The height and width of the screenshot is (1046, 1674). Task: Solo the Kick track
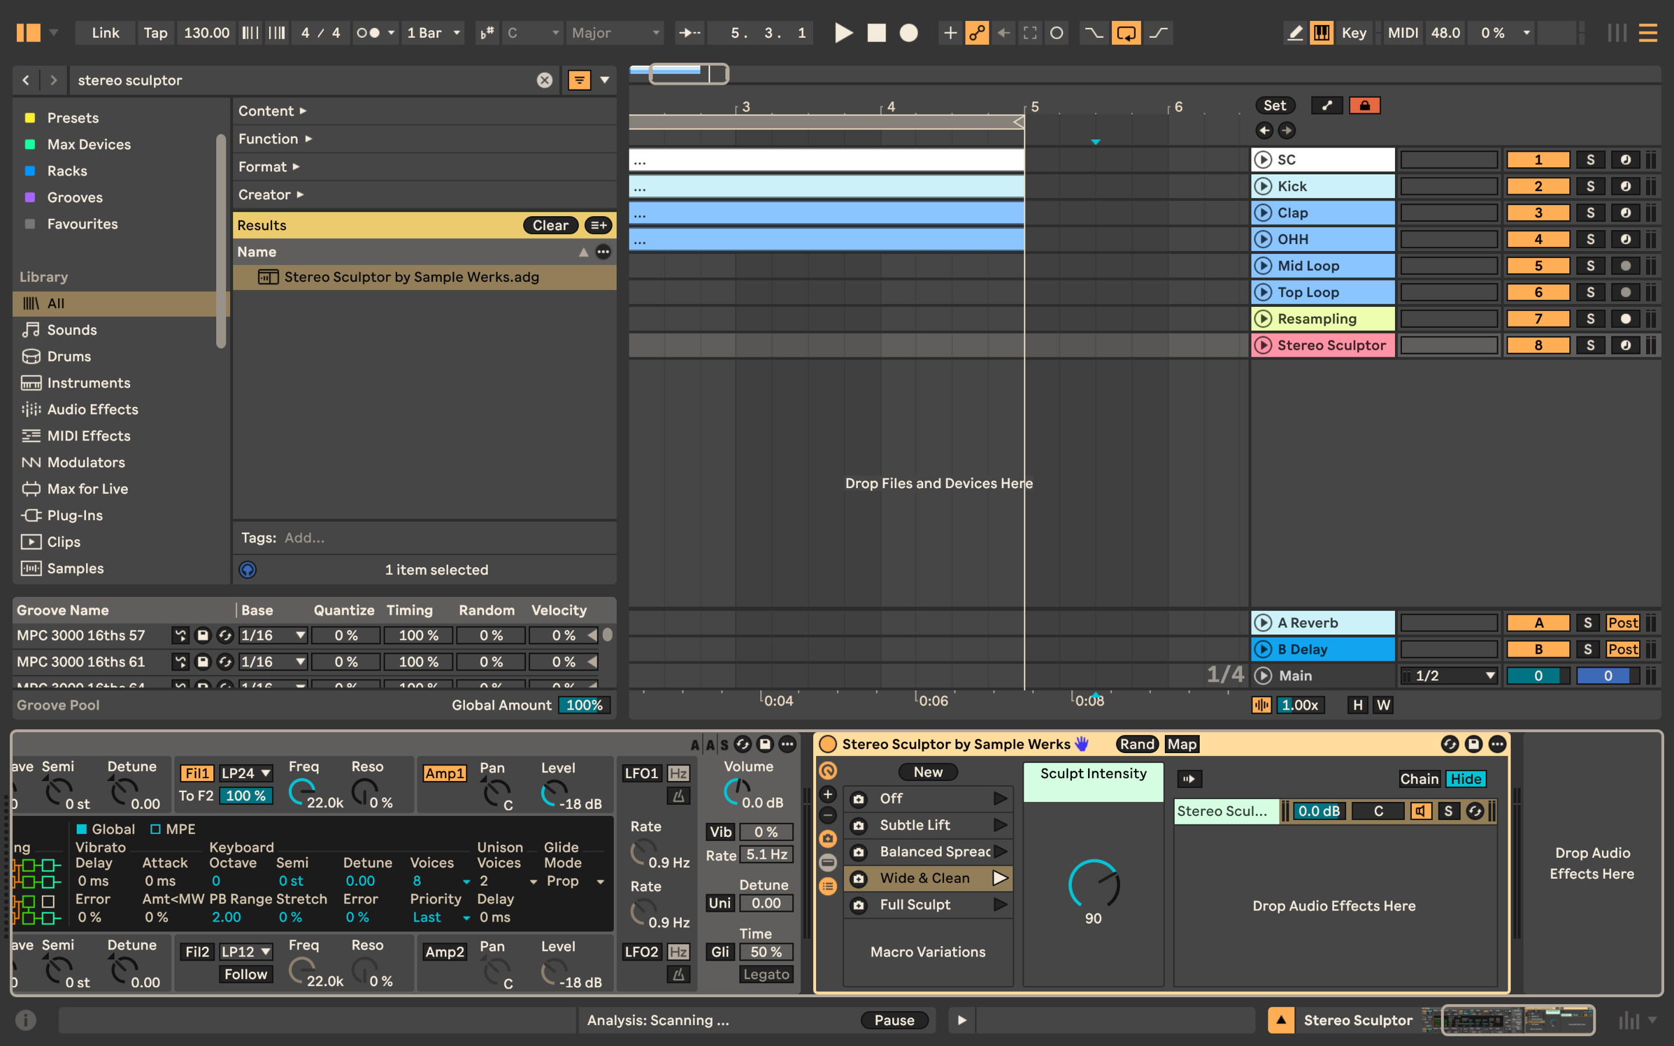tap(1590, 186)
